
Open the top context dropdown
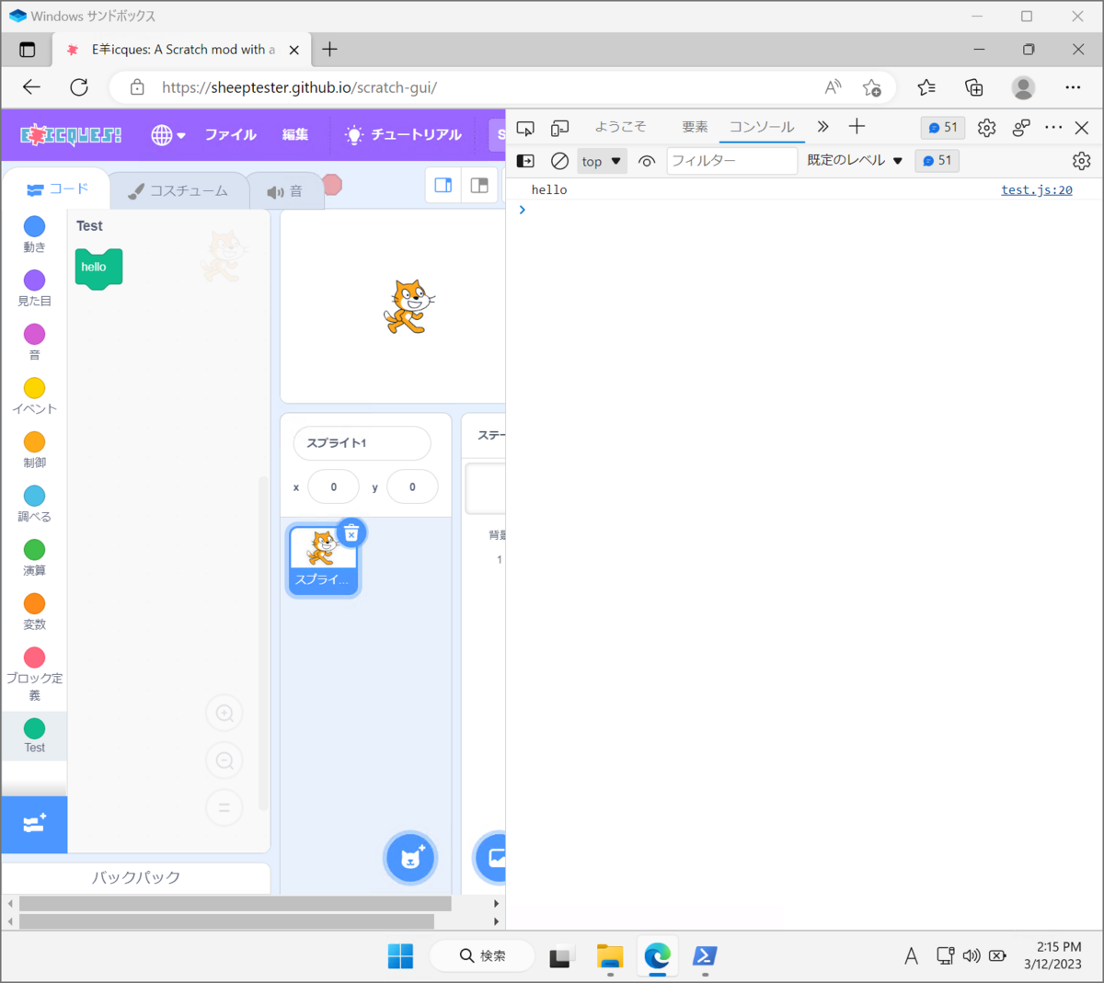(x=602, y=161)
